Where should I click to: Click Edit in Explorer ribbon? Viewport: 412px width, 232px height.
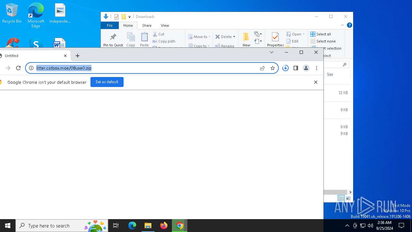[x=293, y=41]
